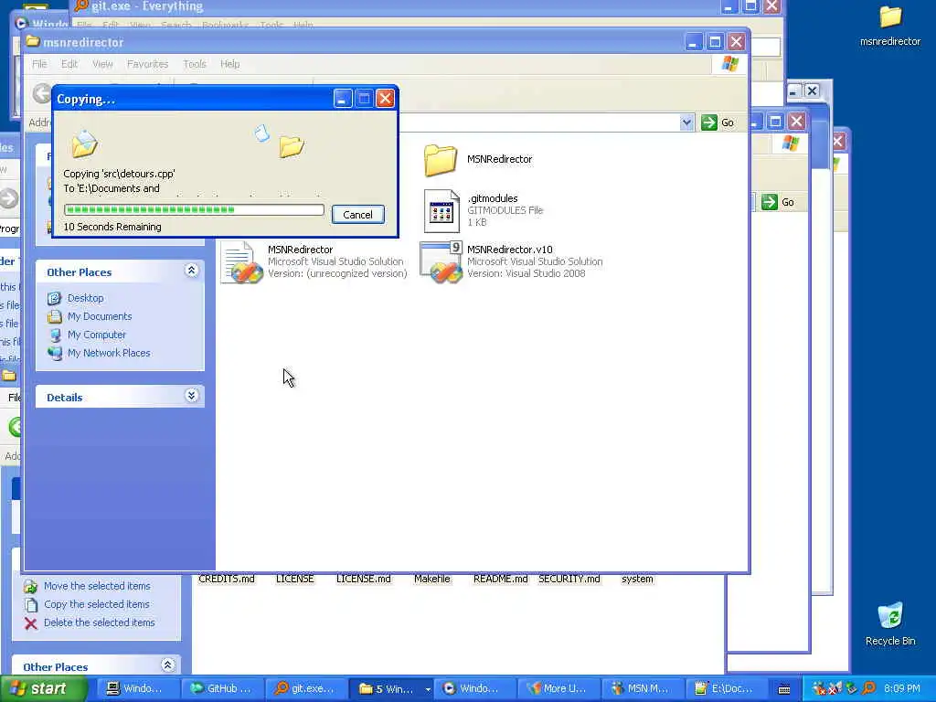This screenshot has height=702, width=936.
Task: Click the Move the selected items link
Action: [x=97, y=586]
